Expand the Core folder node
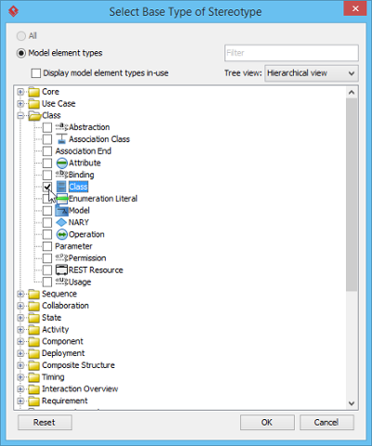The image size is (372, 446). coord(20,92)
